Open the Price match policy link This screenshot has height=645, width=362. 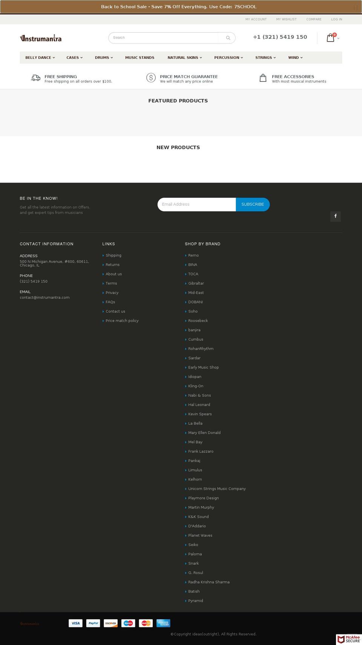[x=122, y=321]
